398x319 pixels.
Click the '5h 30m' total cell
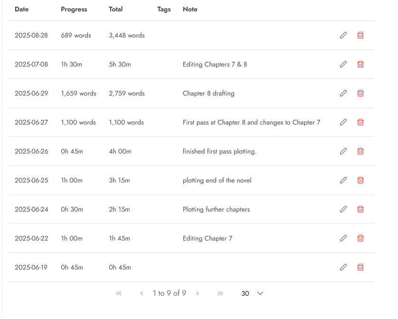tap(120, 64)
